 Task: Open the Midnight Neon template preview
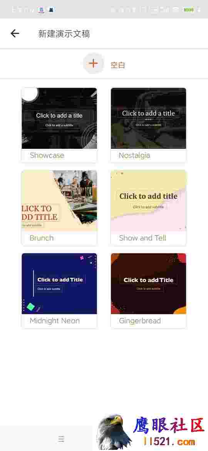pos(59,284)
